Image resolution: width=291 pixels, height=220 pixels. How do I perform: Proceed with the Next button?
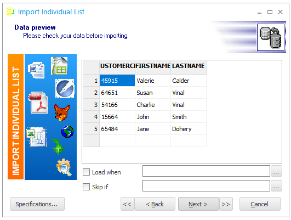[x=198, y=204]
